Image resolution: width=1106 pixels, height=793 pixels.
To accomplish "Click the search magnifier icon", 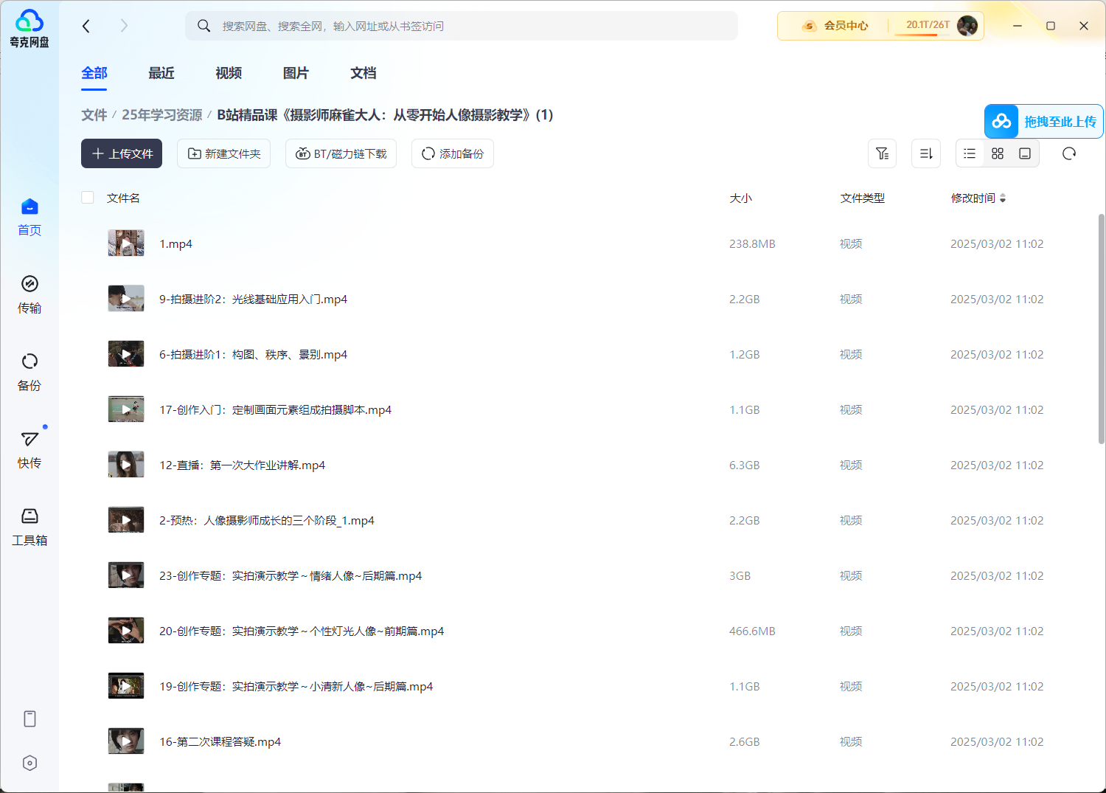I will click(x=204, y=26).
